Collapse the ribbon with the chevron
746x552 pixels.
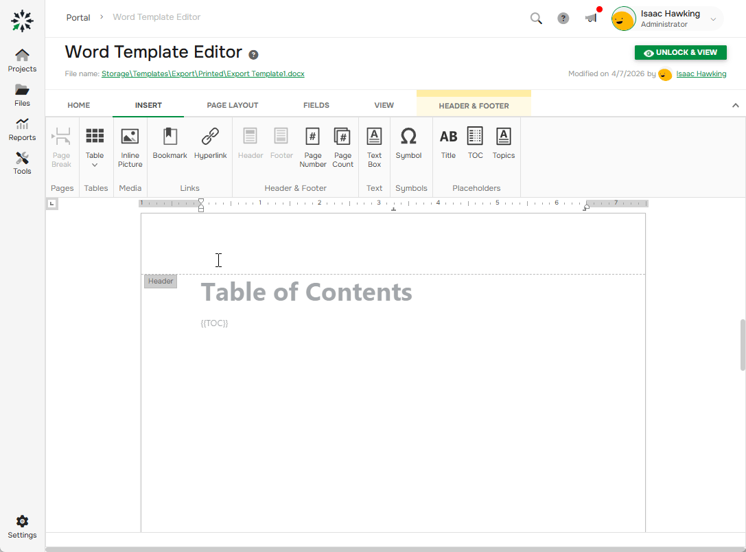click(736, 106)
